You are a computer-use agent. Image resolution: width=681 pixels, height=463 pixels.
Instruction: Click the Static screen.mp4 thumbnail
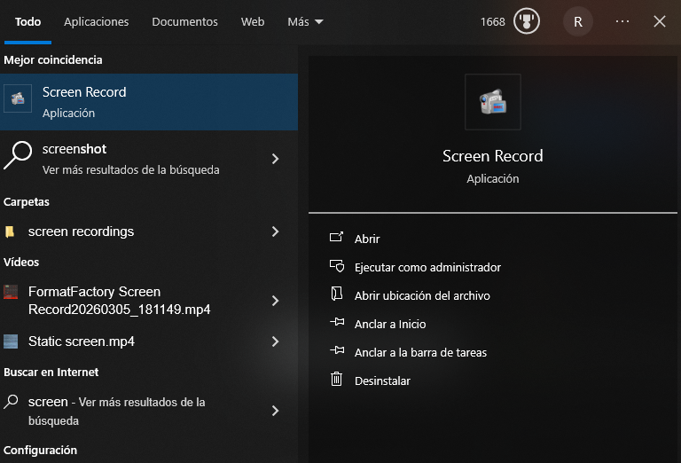(x=11, y=341)
